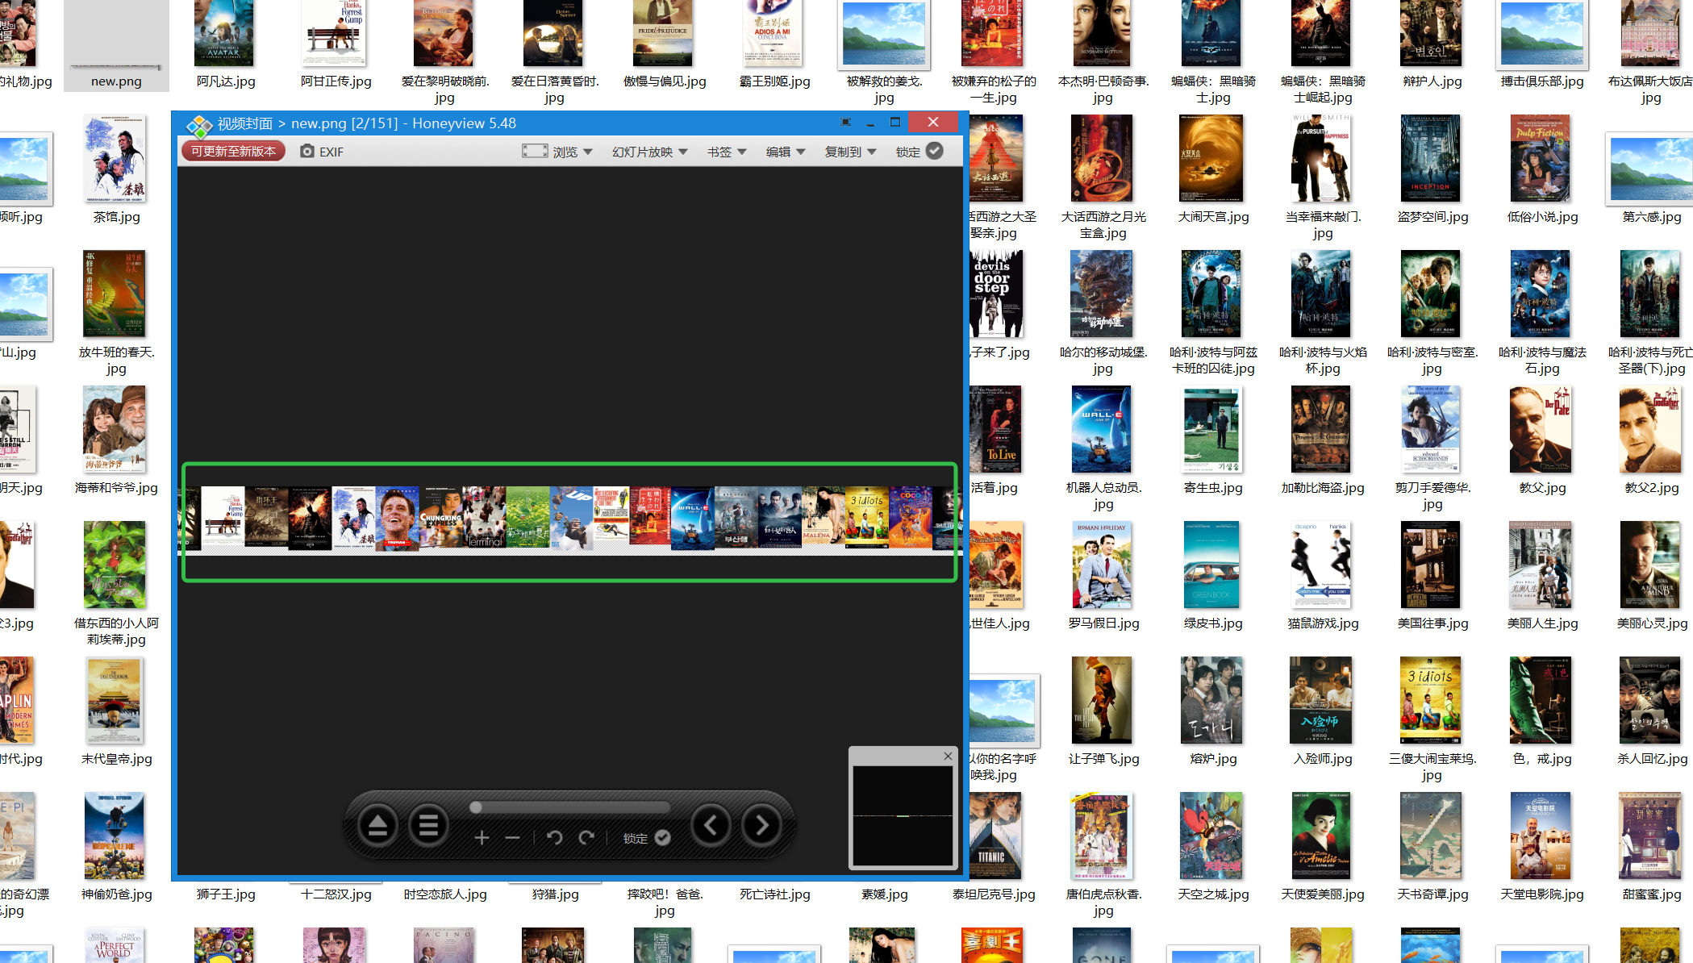Expand the 浏览 dropdown
The image size is (1693, 963).
(557, 152)
